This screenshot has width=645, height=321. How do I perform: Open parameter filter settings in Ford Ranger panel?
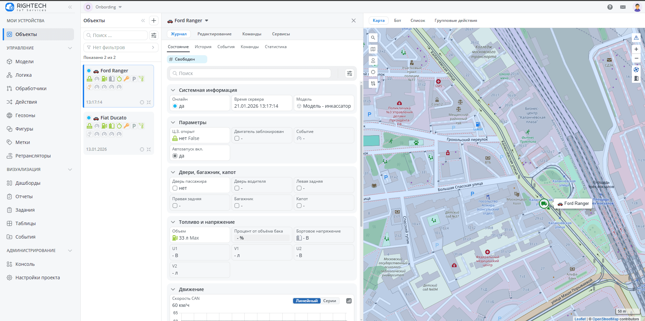[350, 73]
